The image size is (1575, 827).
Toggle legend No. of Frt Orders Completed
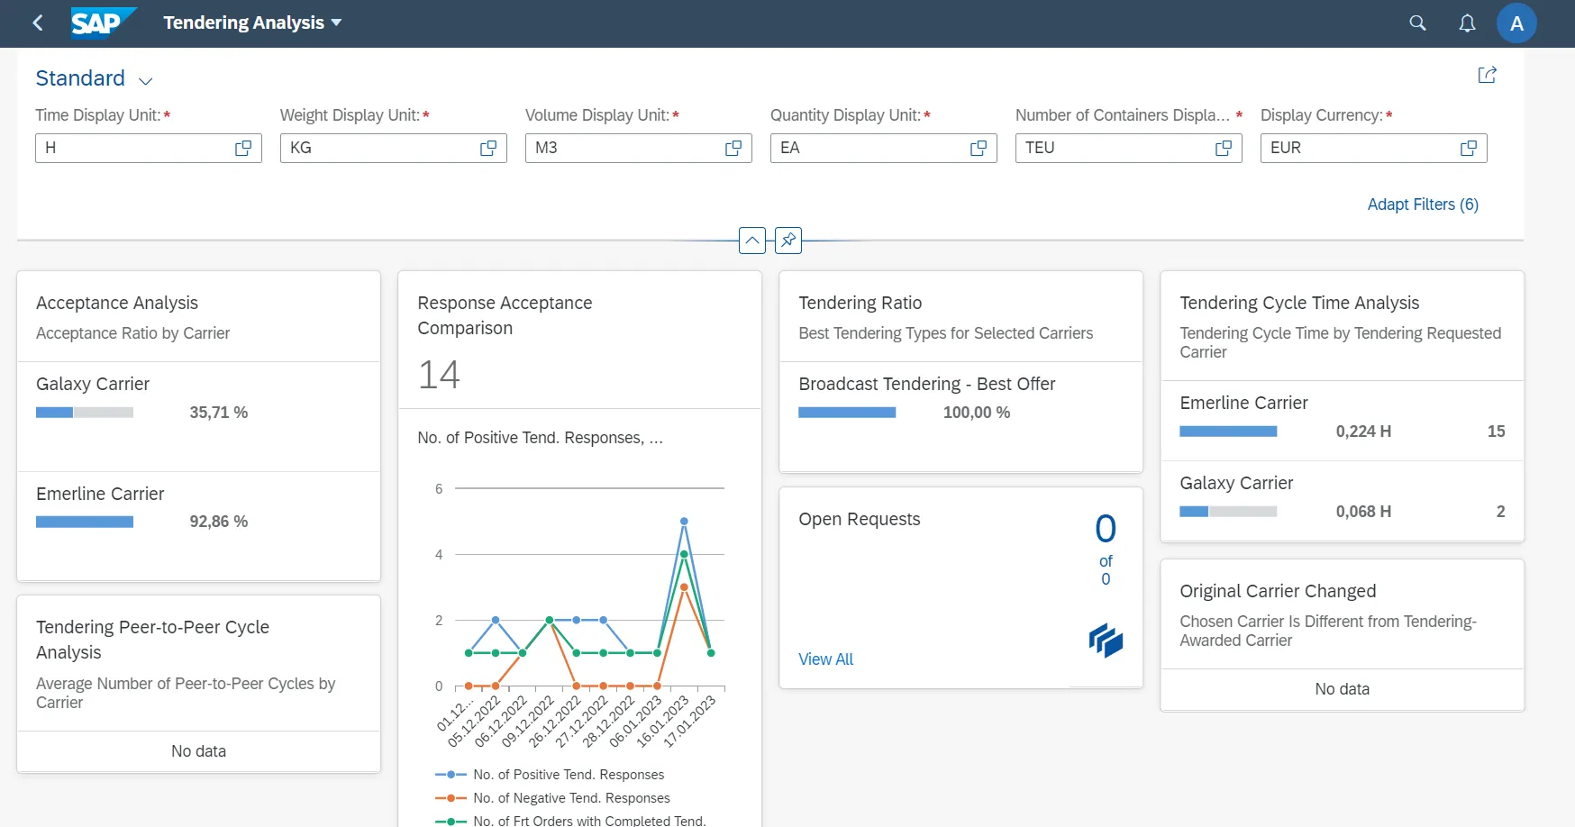(x=570, y=821)
